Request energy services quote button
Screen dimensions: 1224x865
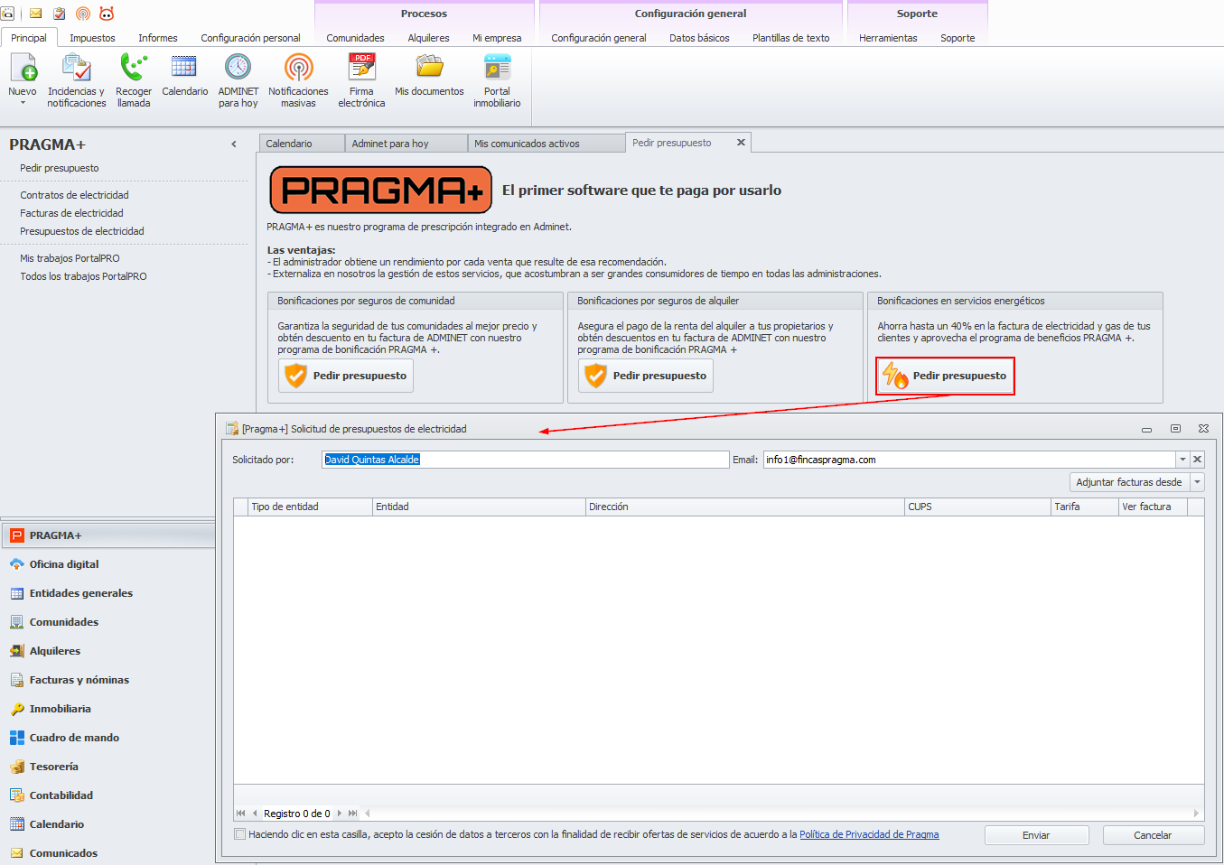point(946,376)
